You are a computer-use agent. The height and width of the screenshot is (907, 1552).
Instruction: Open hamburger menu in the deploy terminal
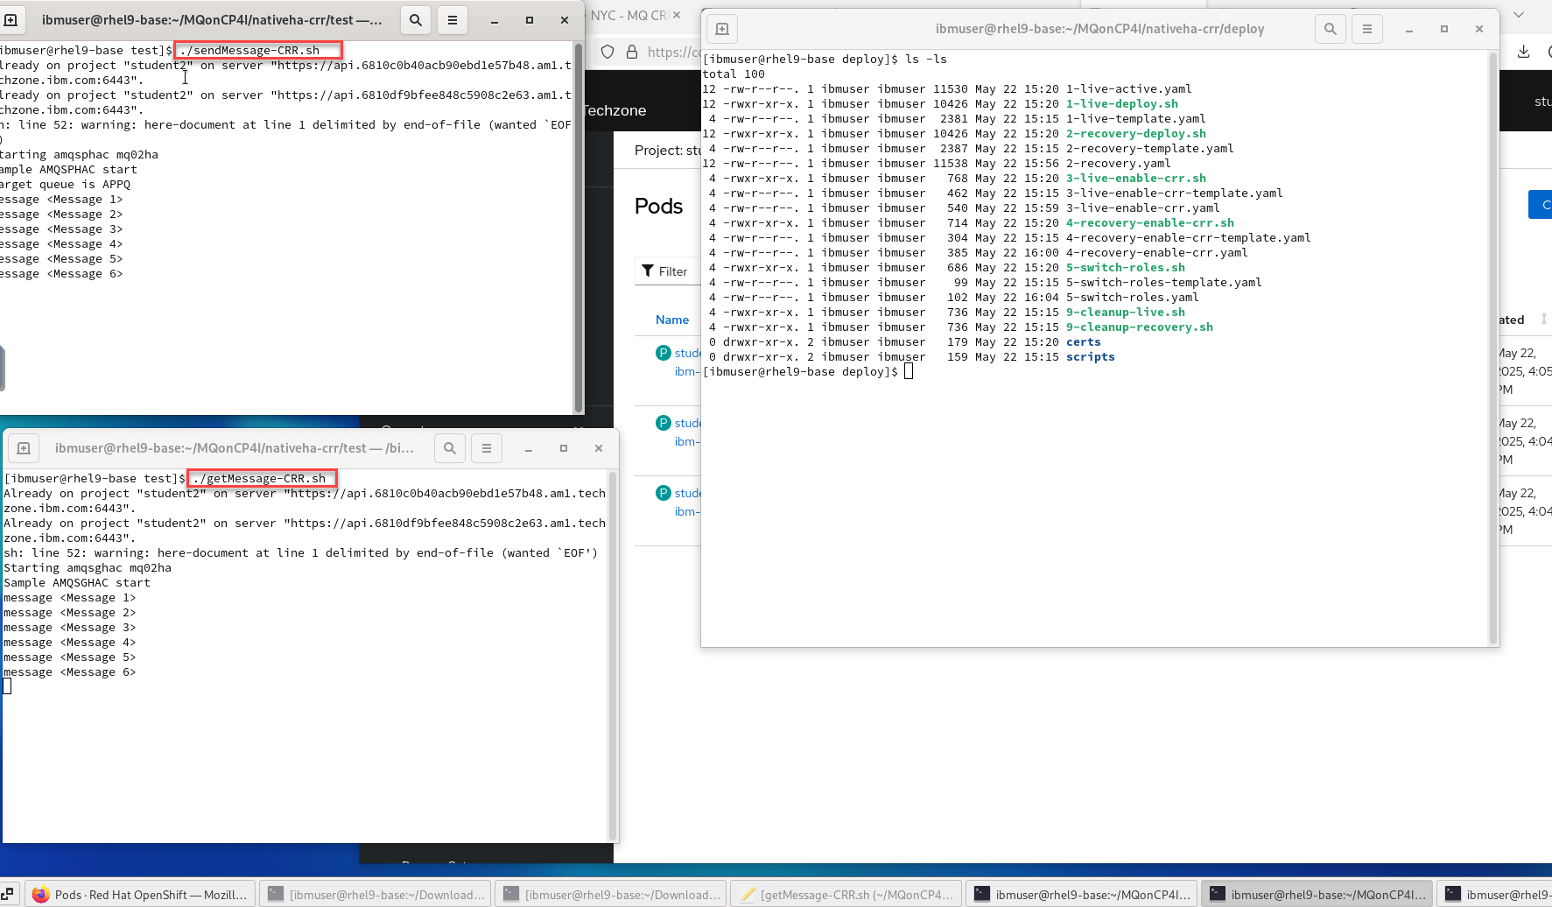tap(1366, 29)
